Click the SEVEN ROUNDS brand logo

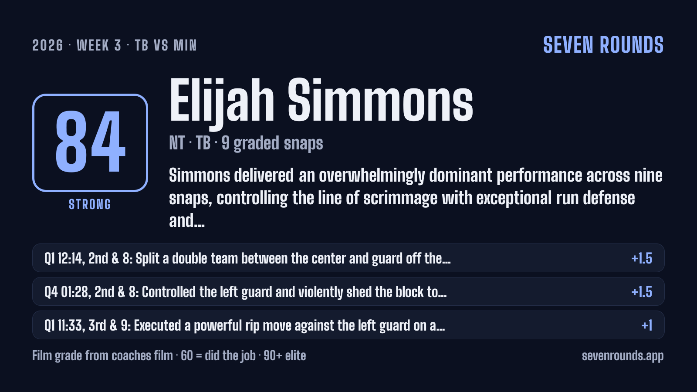tap(603, 45)
